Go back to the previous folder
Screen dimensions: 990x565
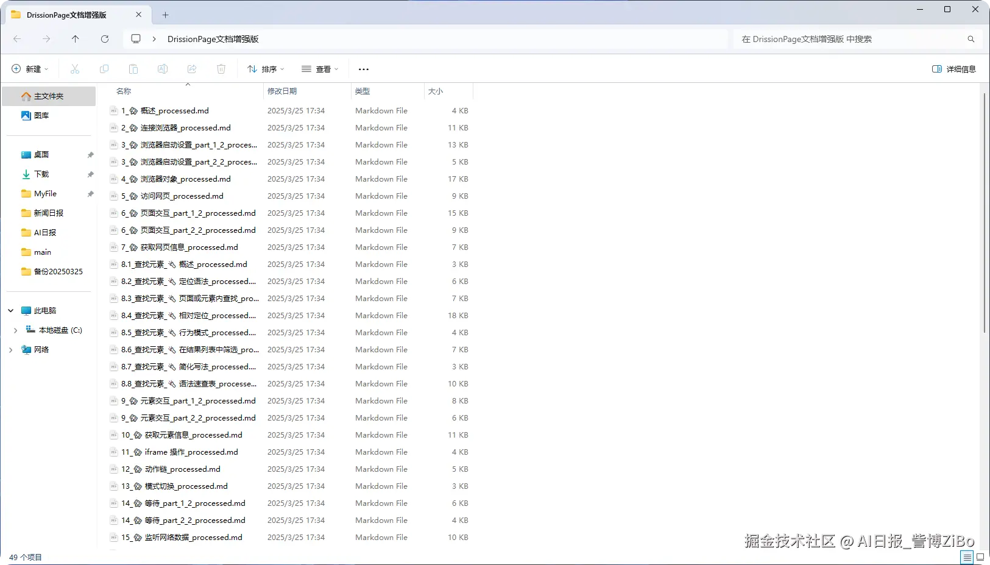[17, 39]
